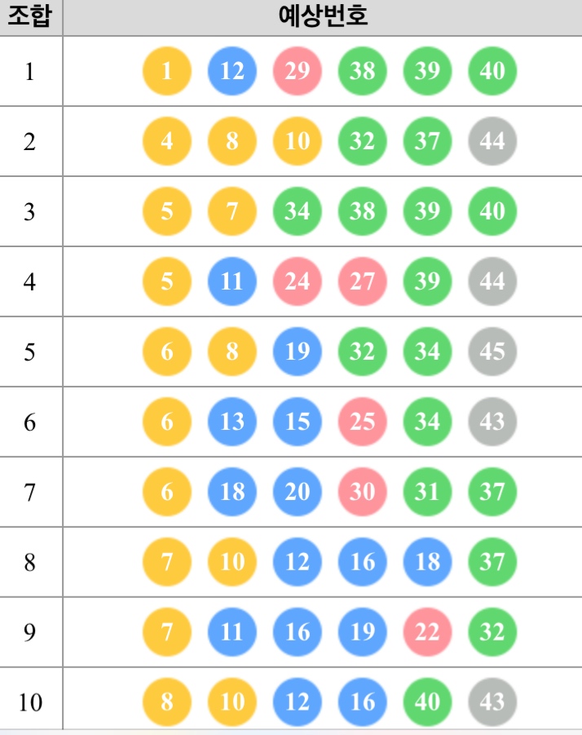Select the pink number 29 ball
This screenshot has width=582, height=735.
pos(298,71)
